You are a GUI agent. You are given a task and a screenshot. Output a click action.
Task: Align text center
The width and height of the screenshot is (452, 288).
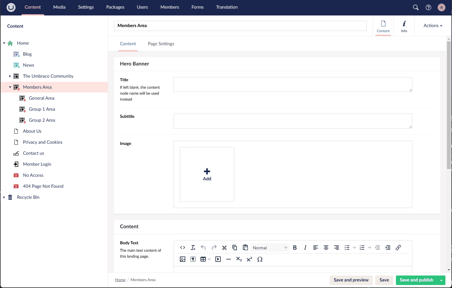326,248
